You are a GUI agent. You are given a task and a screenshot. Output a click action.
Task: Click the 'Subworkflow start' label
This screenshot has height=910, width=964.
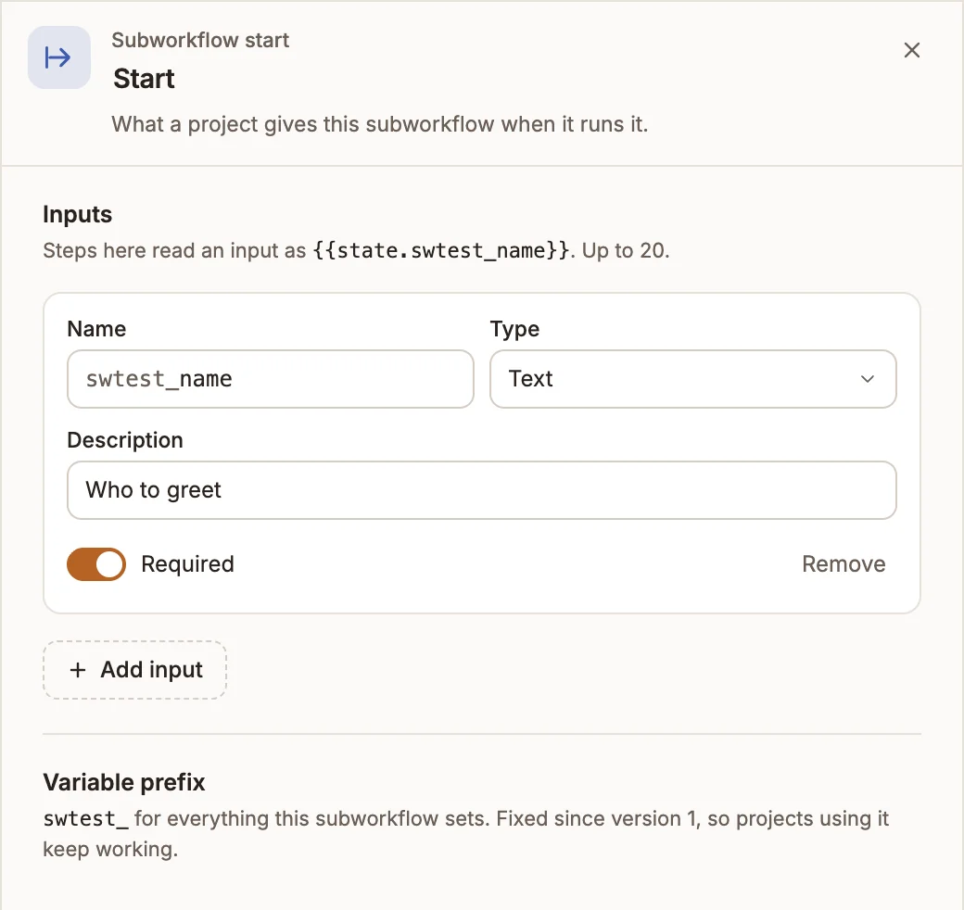pyautogui.click(x=200, y=40)
